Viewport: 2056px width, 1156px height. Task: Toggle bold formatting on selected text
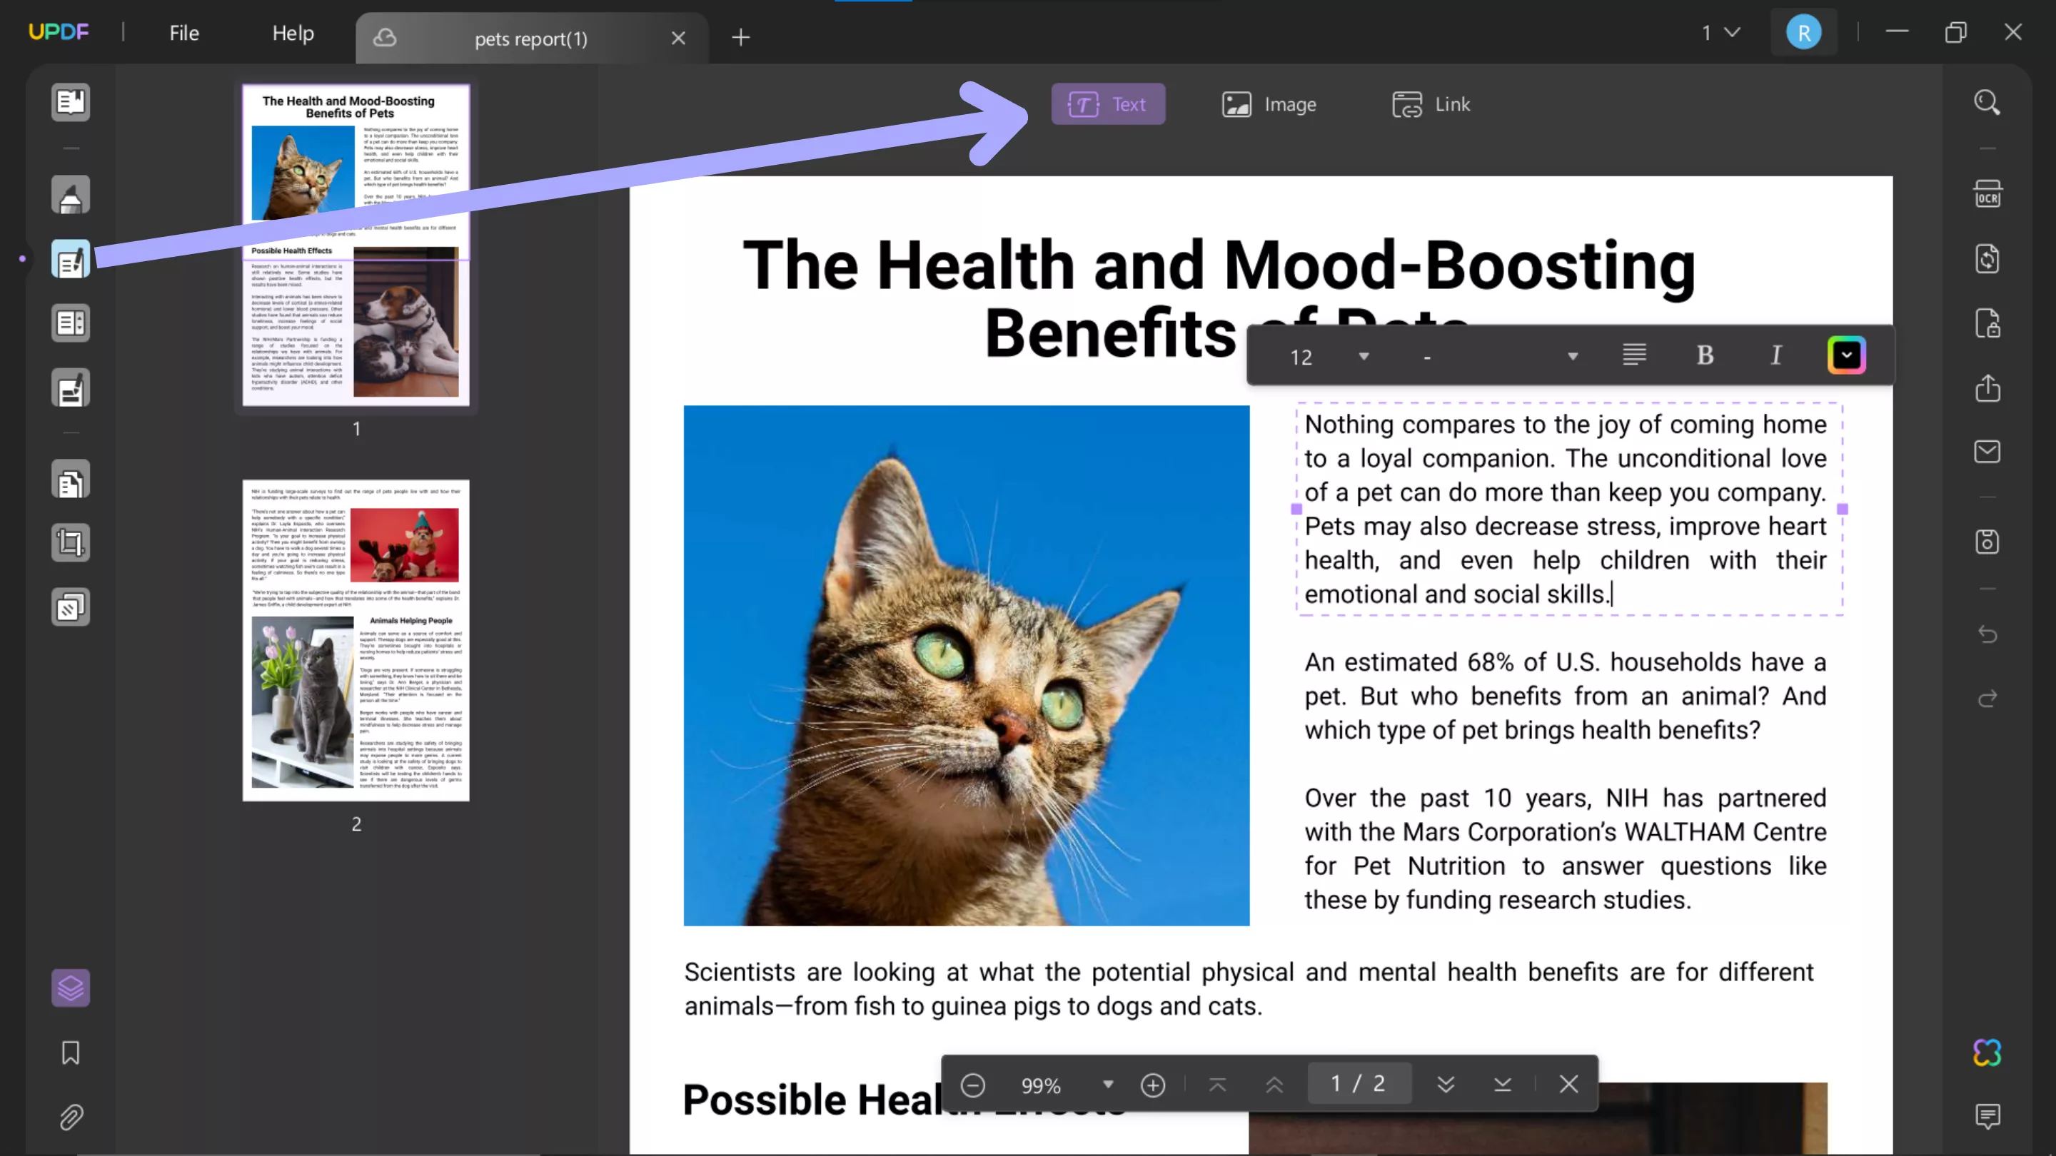(1705, 355)
